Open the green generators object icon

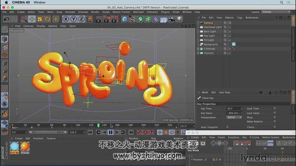140,19
